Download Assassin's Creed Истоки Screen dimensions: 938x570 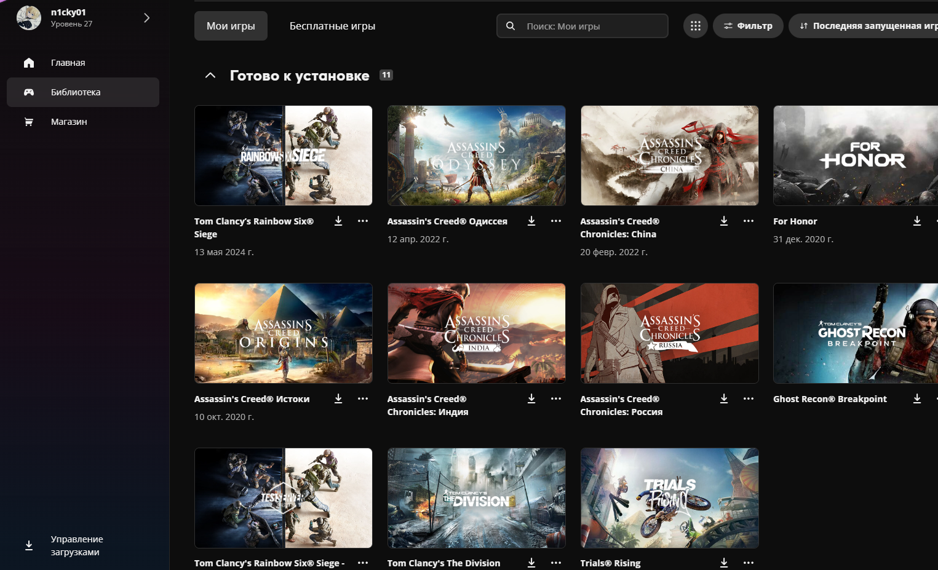[338, 398]
